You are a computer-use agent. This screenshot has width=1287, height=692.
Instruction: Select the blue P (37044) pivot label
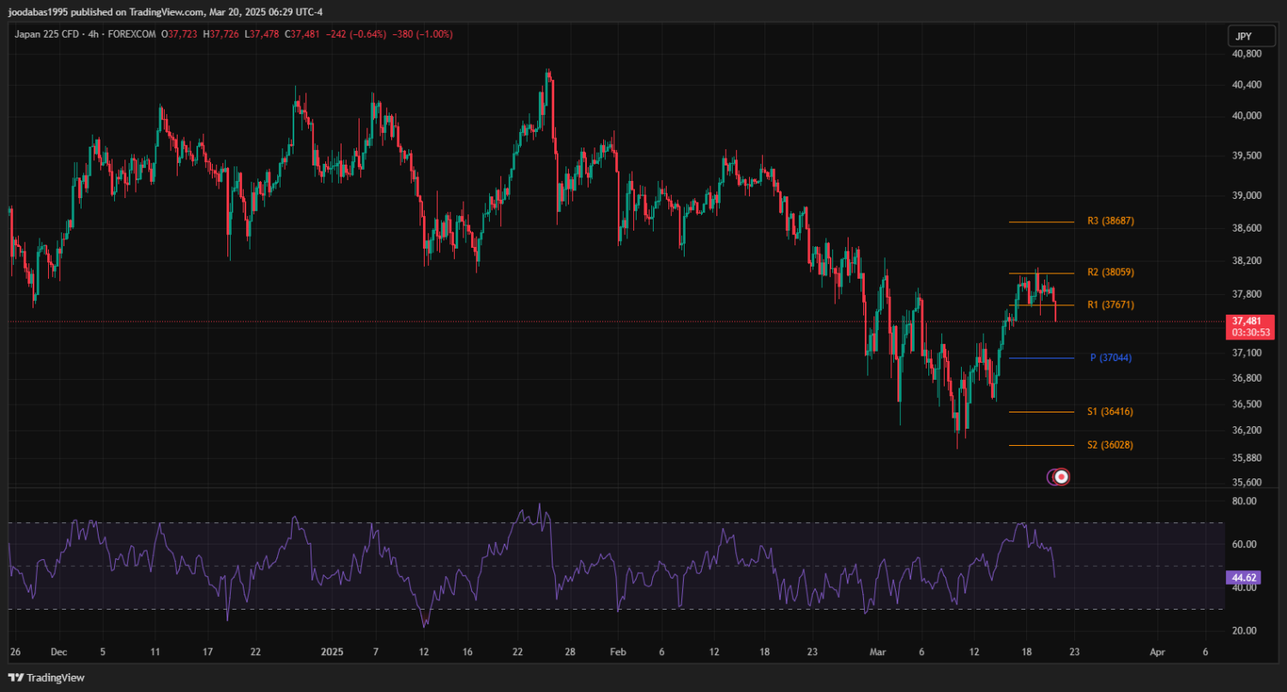1110,358
